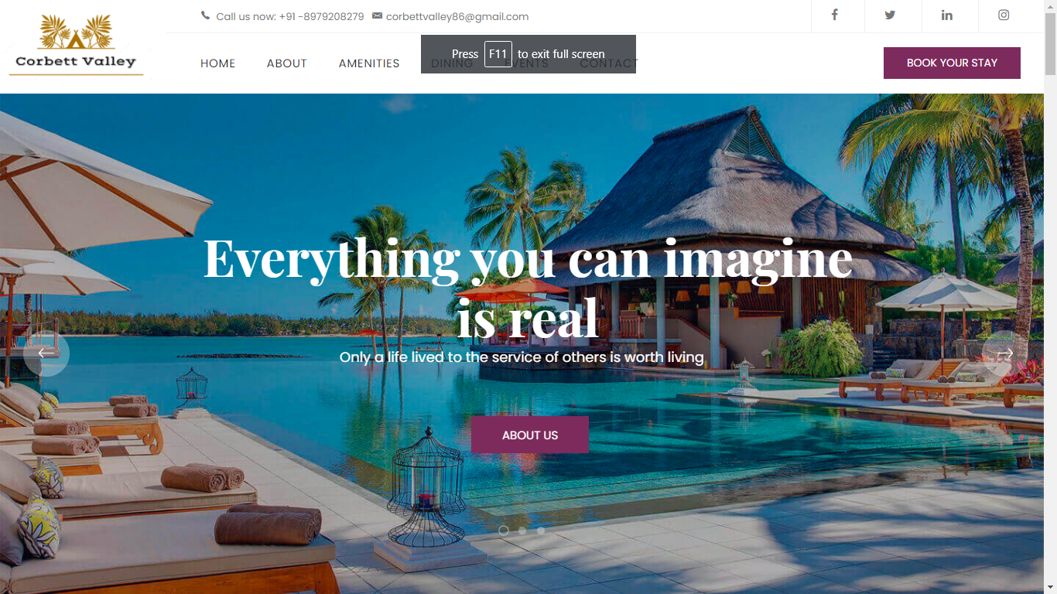This screenshot has height=594, width=1057.
Task: Click the Book Your Stay button
Action: click(952, 63)
